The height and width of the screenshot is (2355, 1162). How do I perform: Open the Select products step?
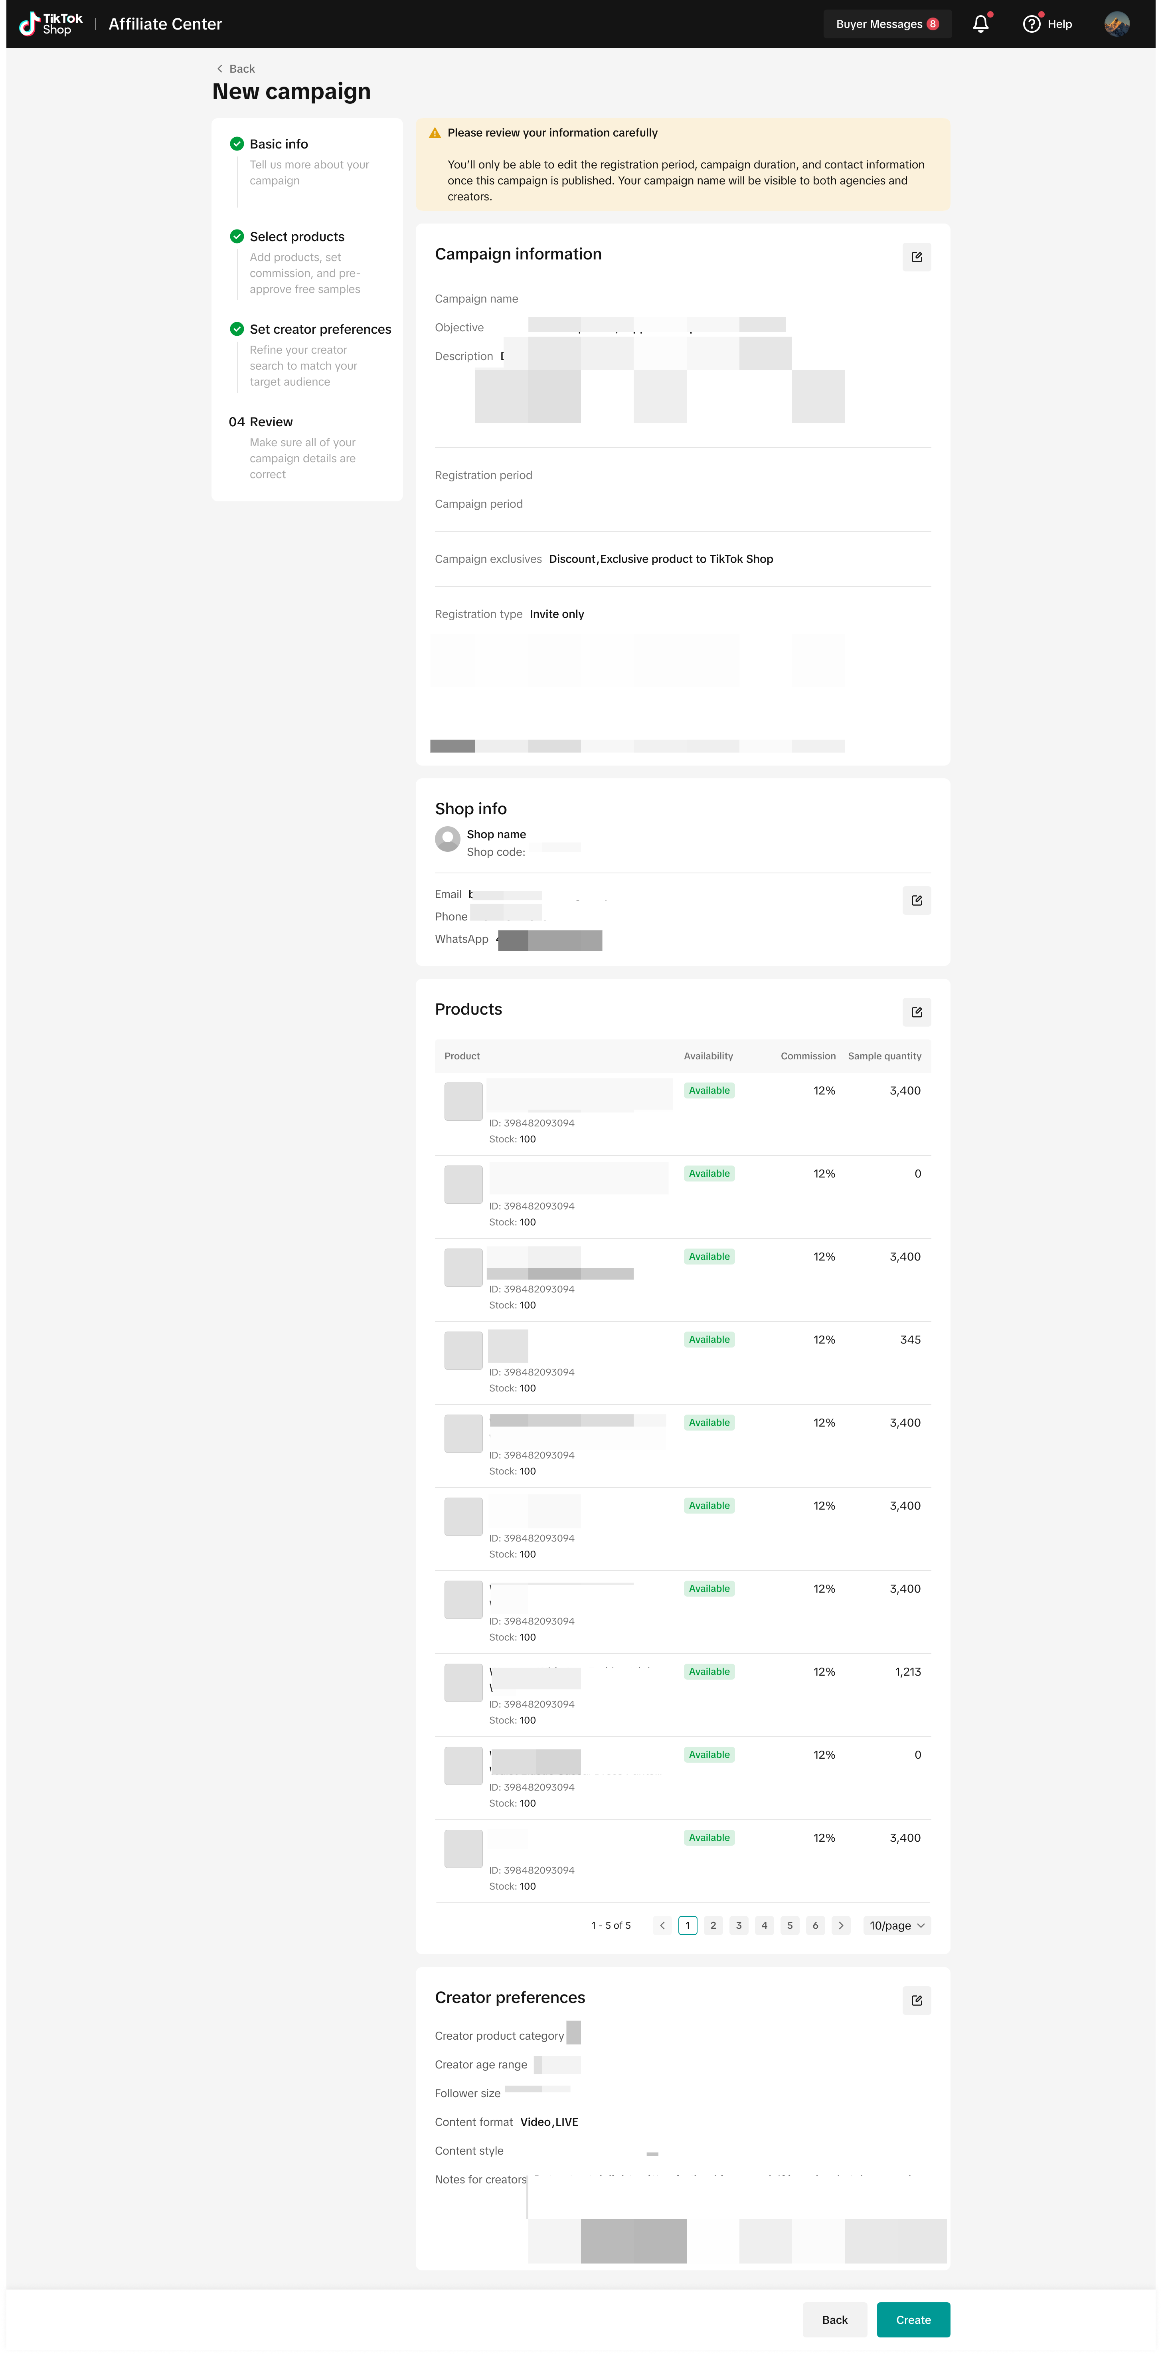coord(296,237)
